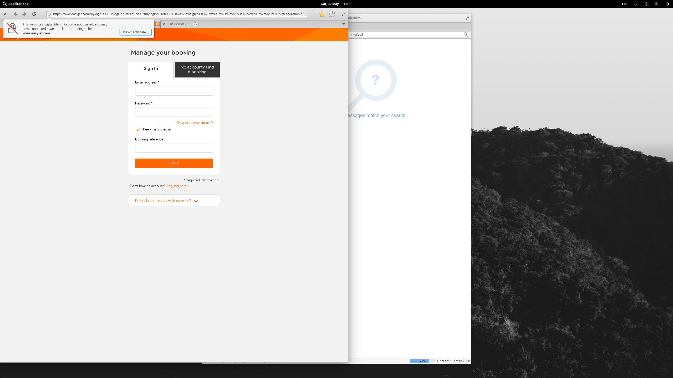Click the Manage your booking heading
Screen dimensions: 673x378
tap(163, 52)
